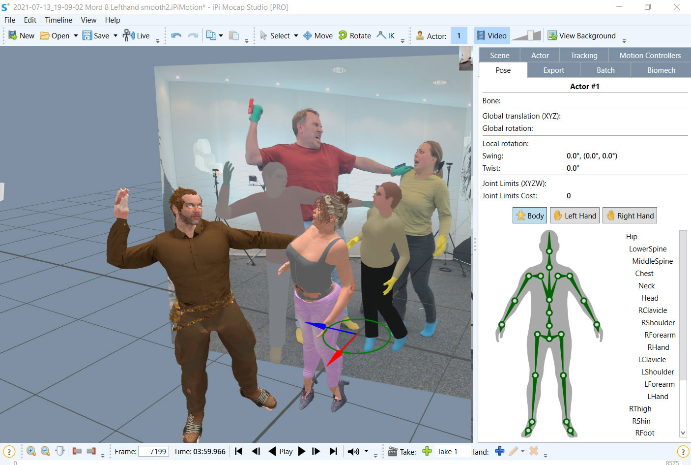
Task: Add a new take with the green plus
Action: 427,451
